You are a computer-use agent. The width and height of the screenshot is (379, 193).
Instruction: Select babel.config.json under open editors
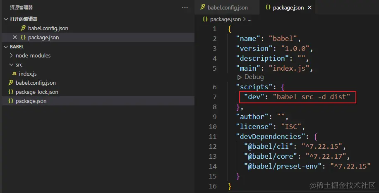click(48, 28)
